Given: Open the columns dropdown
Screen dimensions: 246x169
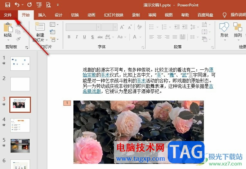Looking at the screenshot, I should pos(194,37).
